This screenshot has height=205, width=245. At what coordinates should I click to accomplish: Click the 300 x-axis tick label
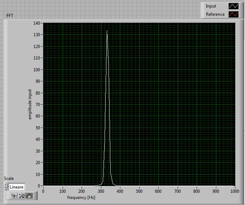click(x=101, y=191)
